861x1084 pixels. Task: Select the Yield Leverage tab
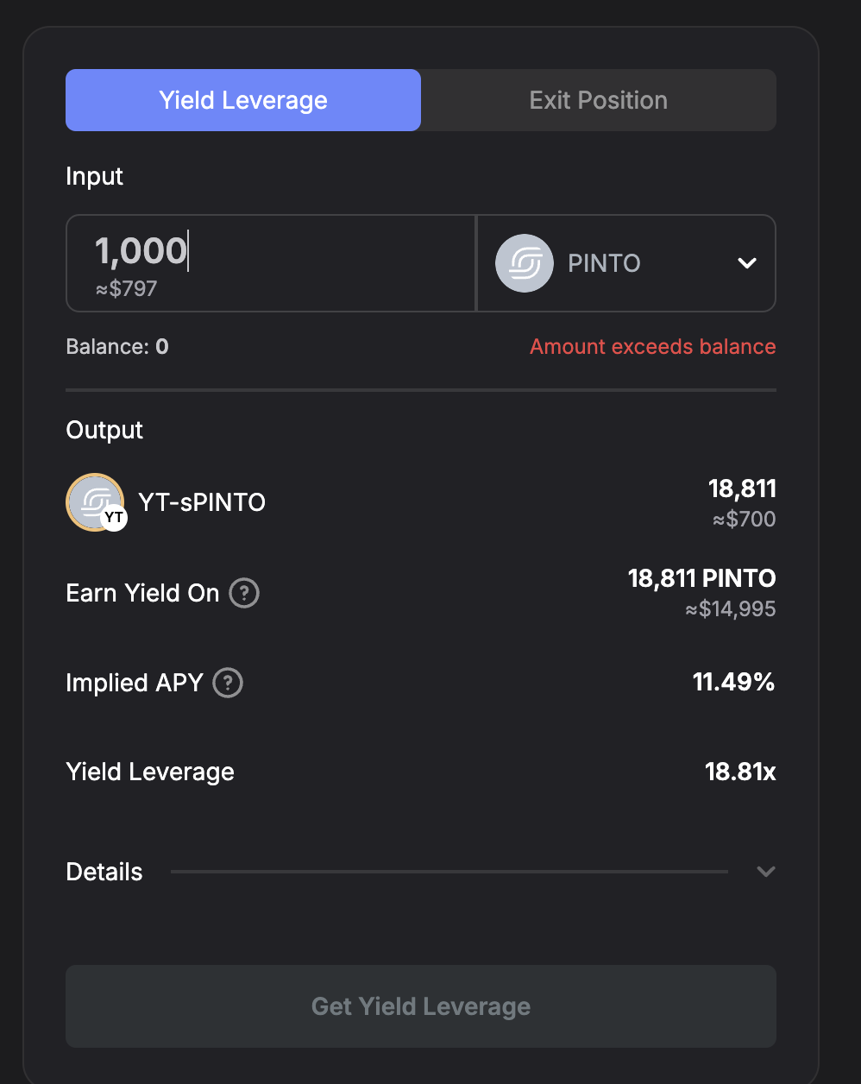click(x=243, y=100)
